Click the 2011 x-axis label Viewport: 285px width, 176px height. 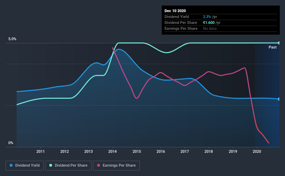(41, 151)
